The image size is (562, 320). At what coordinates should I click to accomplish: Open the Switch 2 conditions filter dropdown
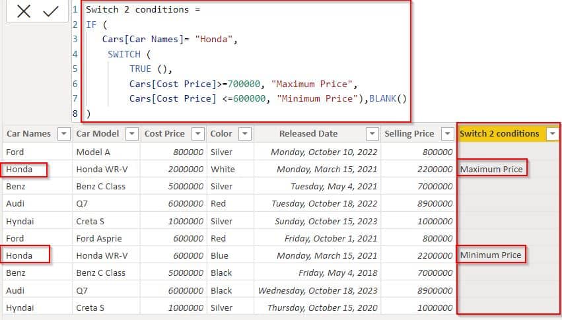(x=552, y=134)
